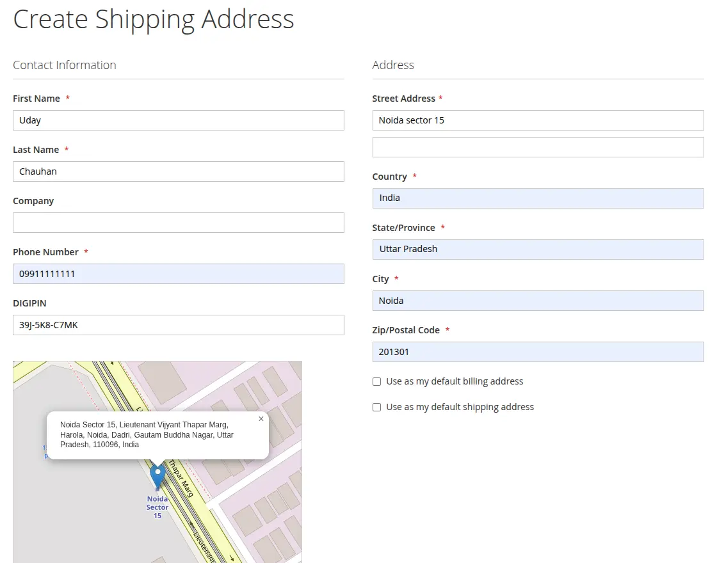Enable "Use as my default billing address"
This screenshot has height=563, width=717.
coord(376,381)
